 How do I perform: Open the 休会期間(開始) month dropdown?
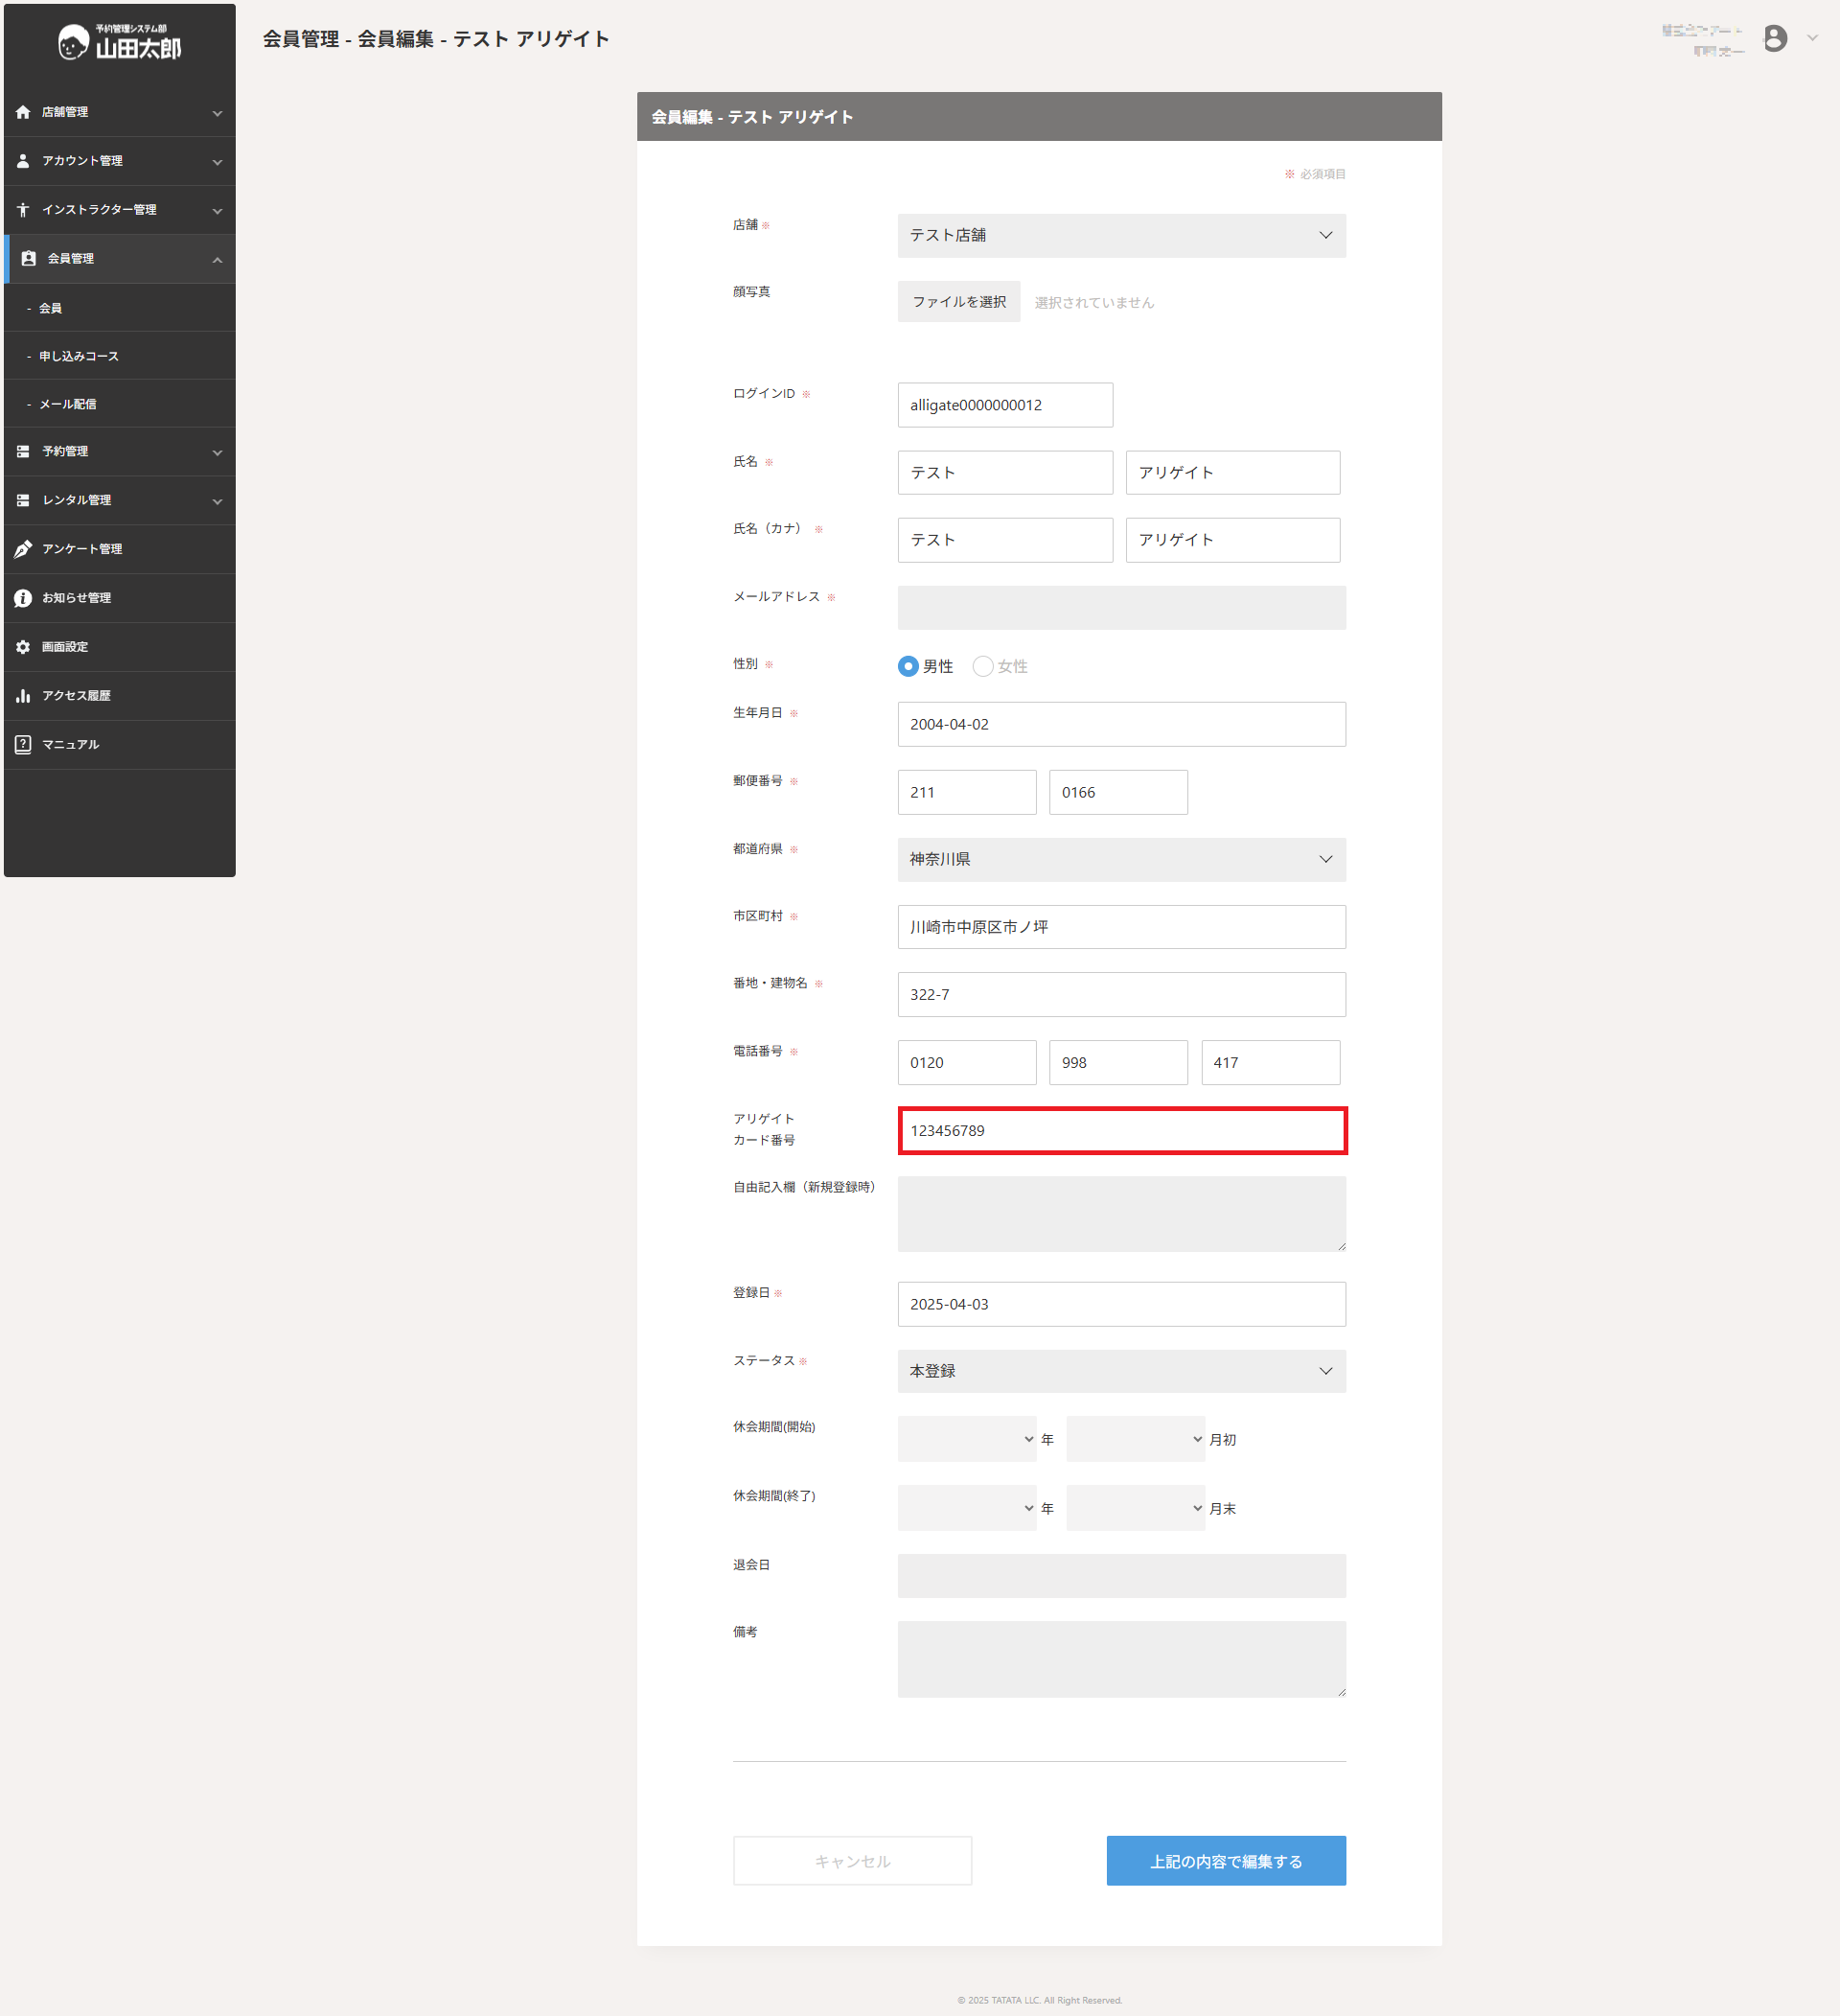click(x=1136, y=1439)
